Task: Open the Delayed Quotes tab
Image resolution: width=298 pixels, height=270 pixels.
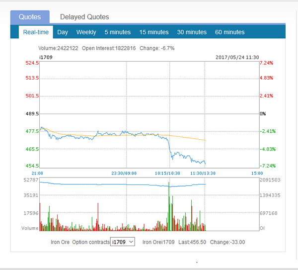Action: (84, 17)
